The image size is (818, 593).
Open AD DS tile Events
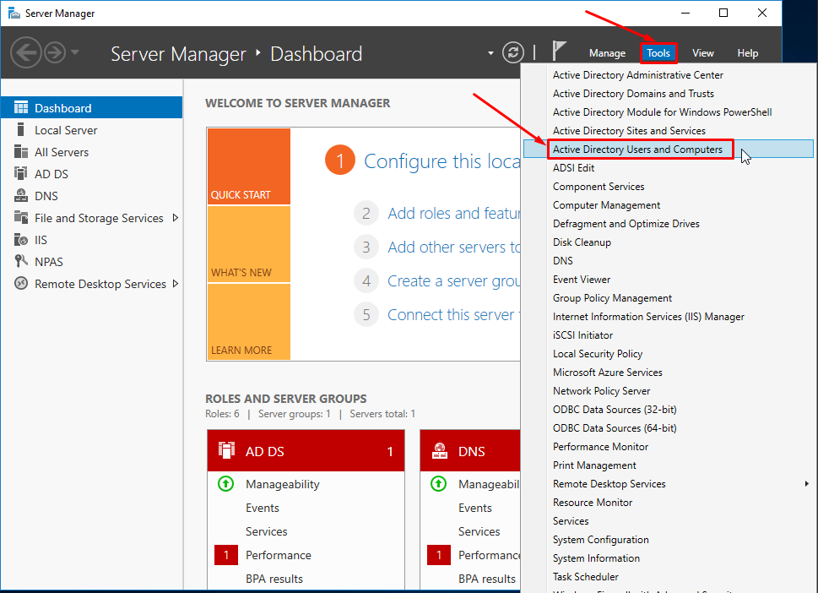(263, 508)
